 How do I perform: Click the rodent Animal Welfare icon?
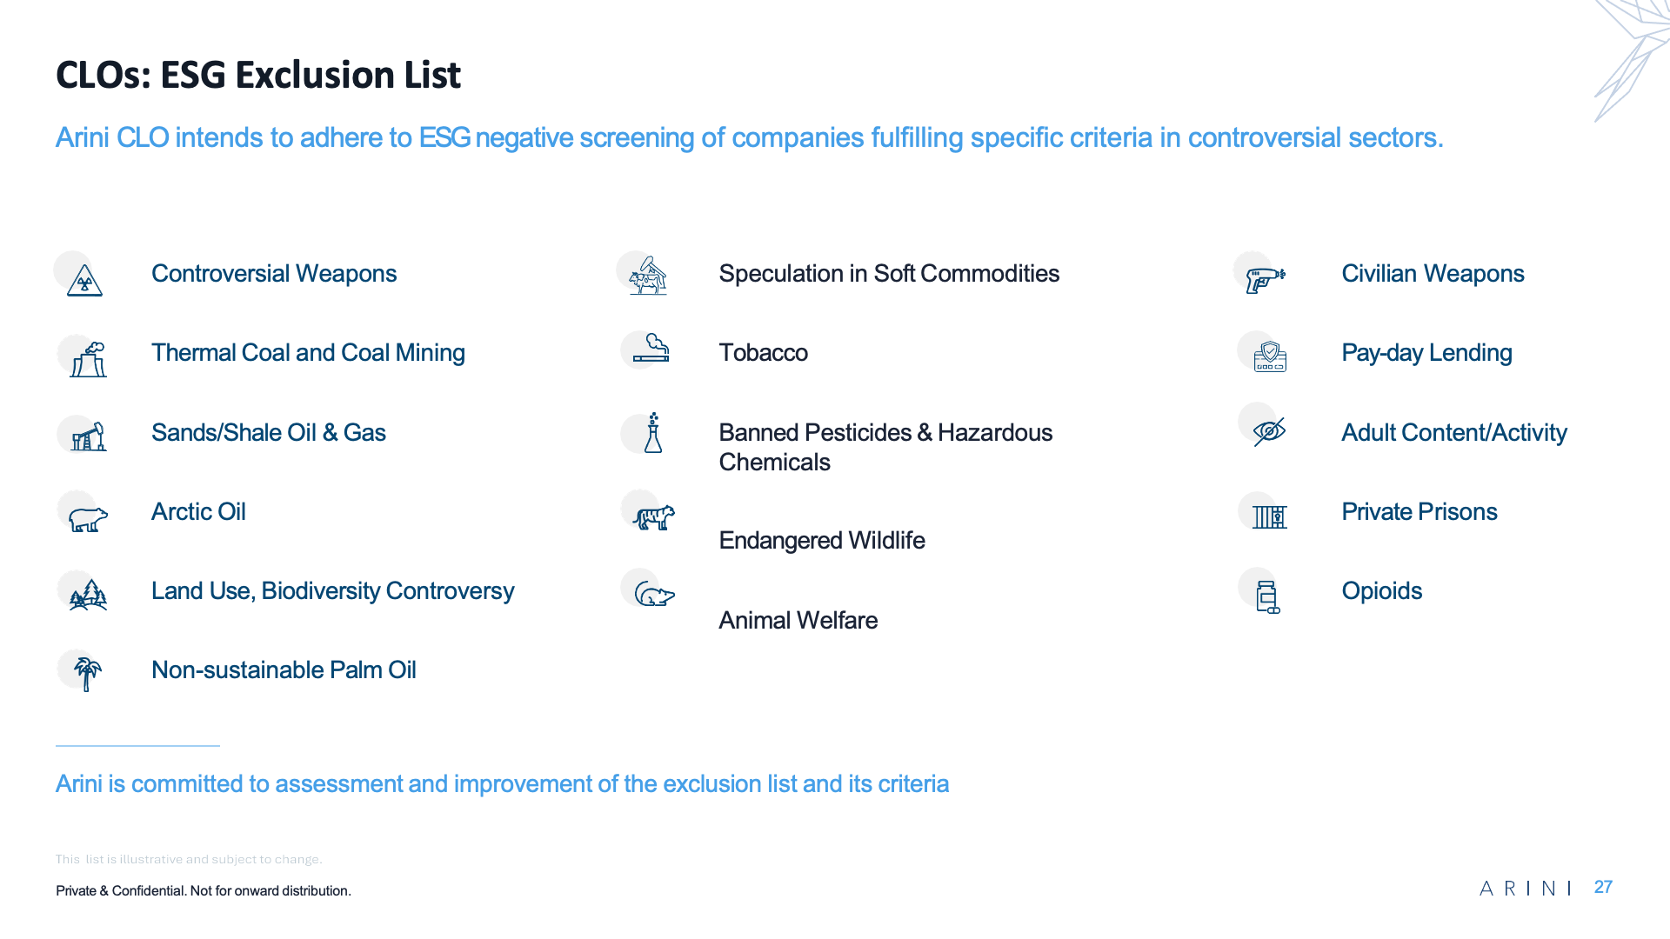pos(654,595)
